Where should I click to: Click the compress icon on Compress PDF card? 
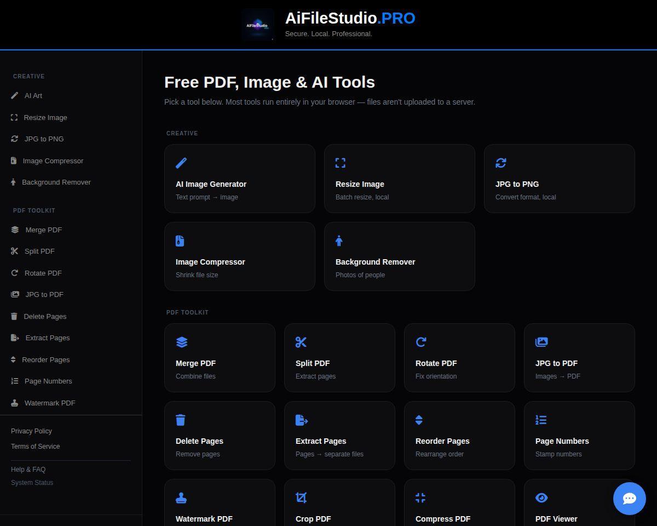pyautogui.click(x=420, y=498)
